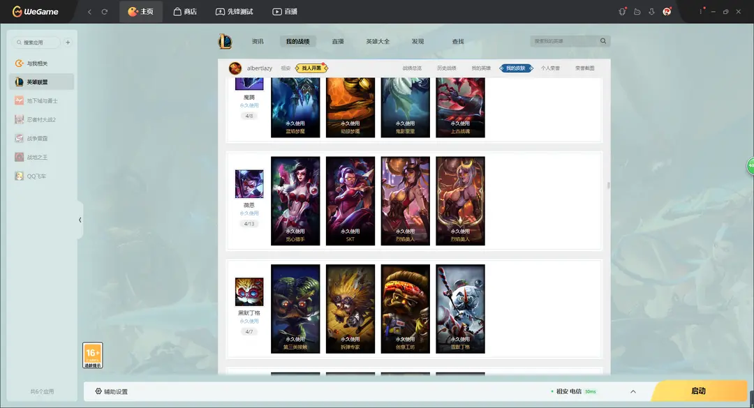This screenshot has width=754, height=408.
Task: Click the user avatar in the title bar
Action: tap(667, 12)
